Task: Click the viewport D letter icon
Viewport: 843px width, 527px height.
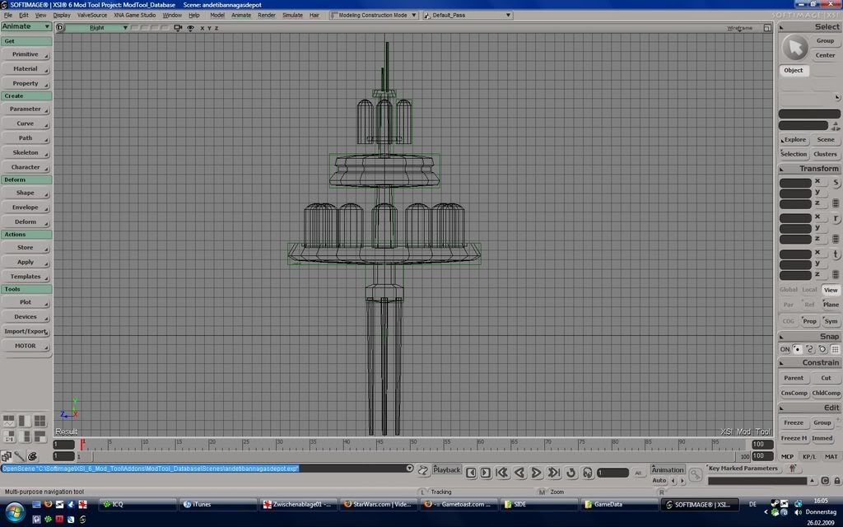Action: pyautogui.click(x=59, y=27)
